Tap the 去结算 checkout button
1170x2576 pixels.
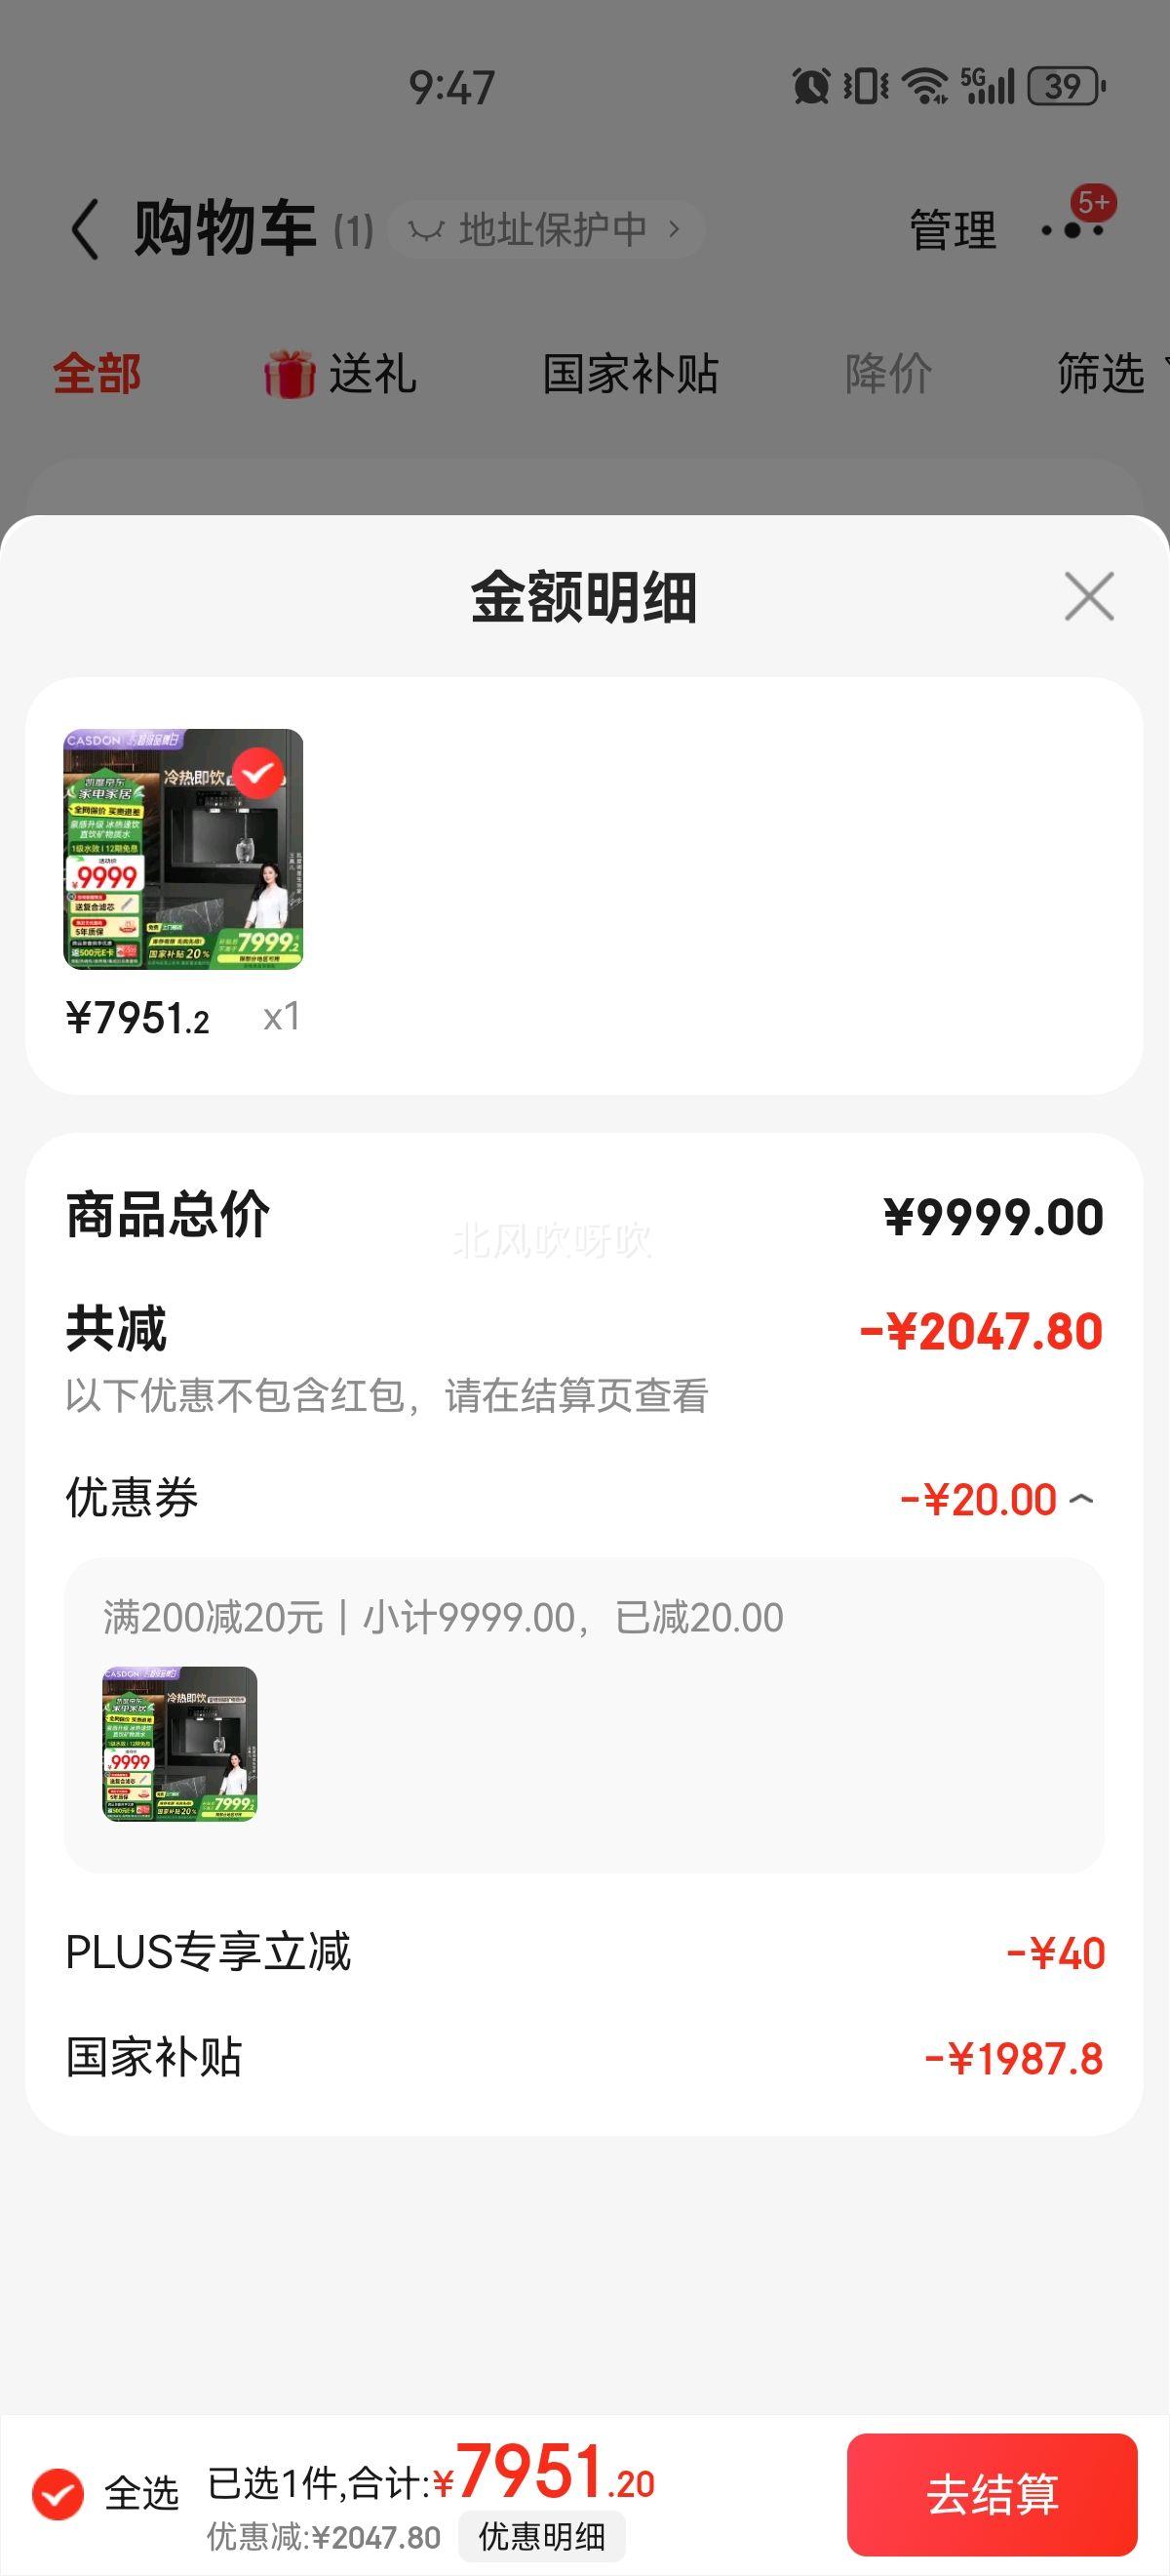point(993,2494)
